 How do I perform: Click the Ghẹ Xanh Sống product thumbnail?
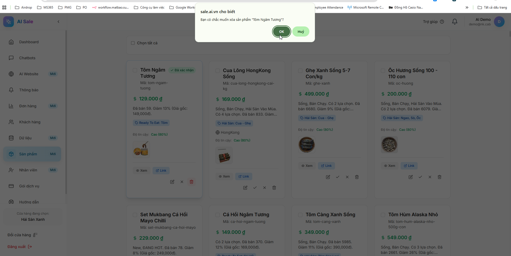point(306,145)
